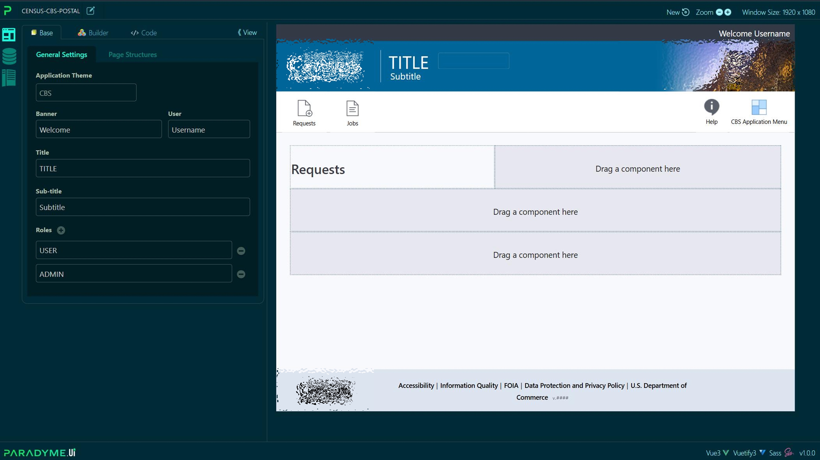Click the New reset icon

click(686, 12)
